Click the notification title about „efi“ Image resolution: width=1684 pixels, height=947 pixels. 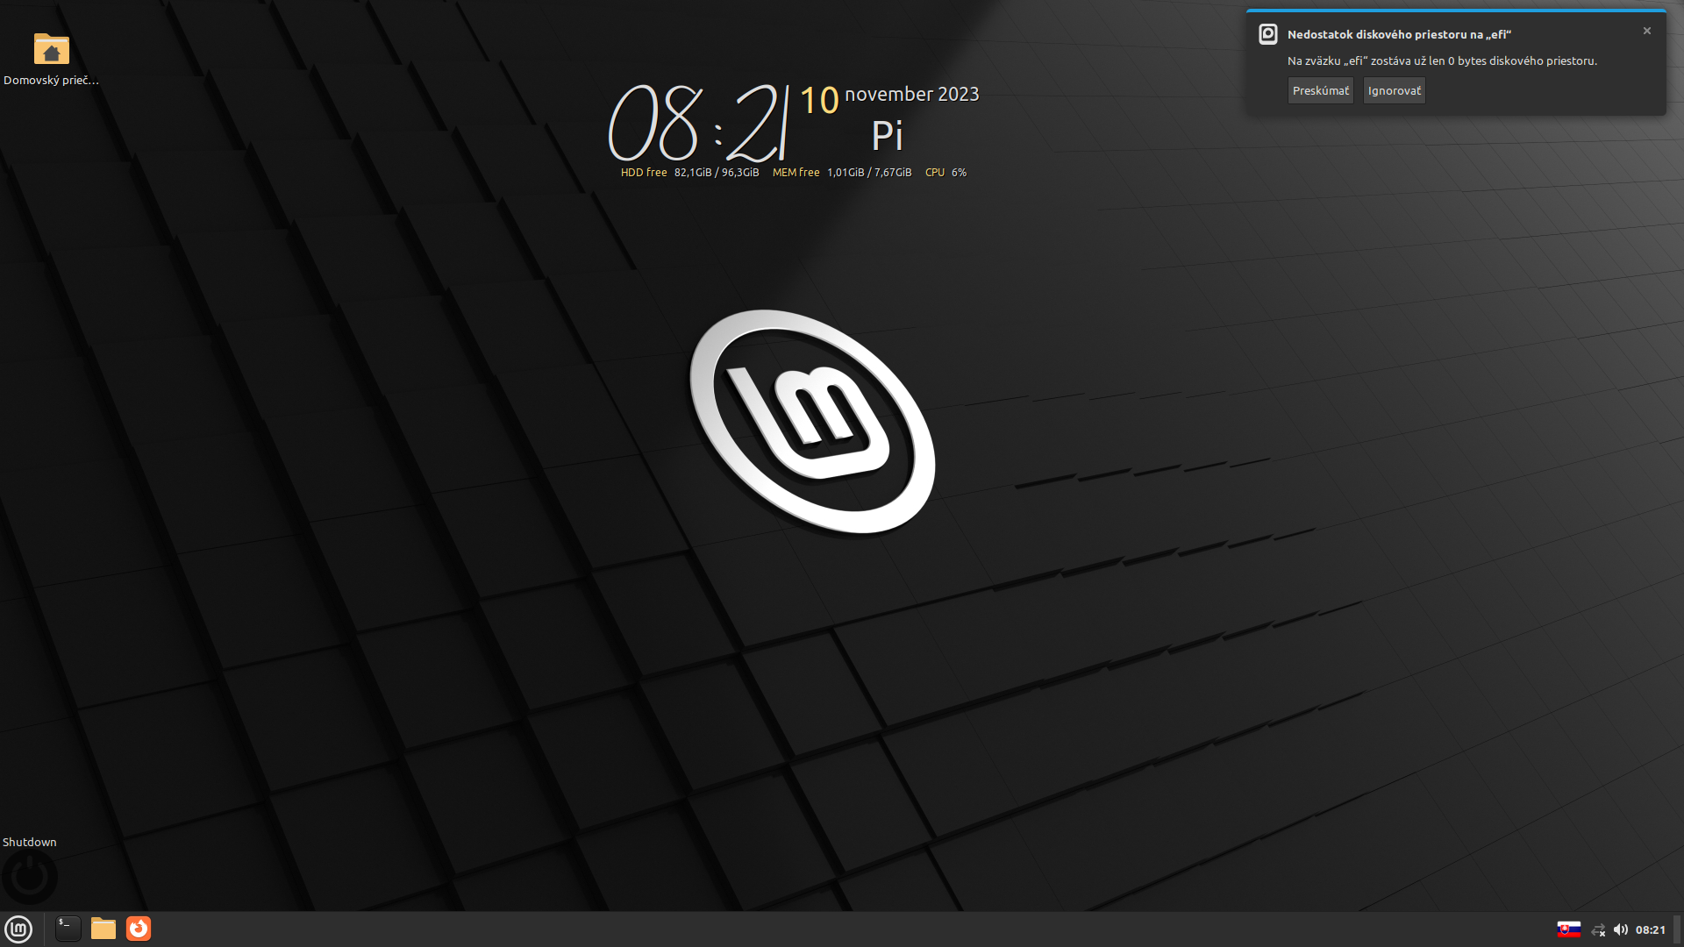[x=1398, y=34]
